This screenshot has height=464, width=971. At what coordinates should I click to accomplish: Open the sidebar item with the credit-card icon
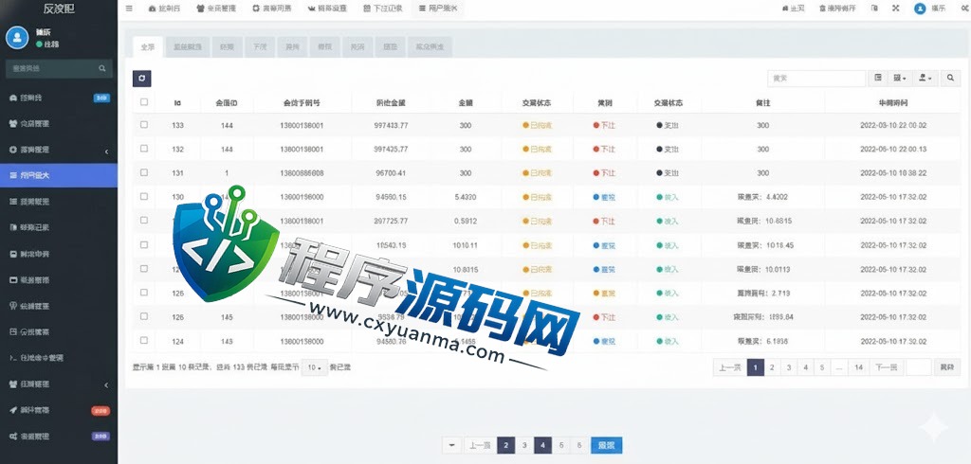59,279
